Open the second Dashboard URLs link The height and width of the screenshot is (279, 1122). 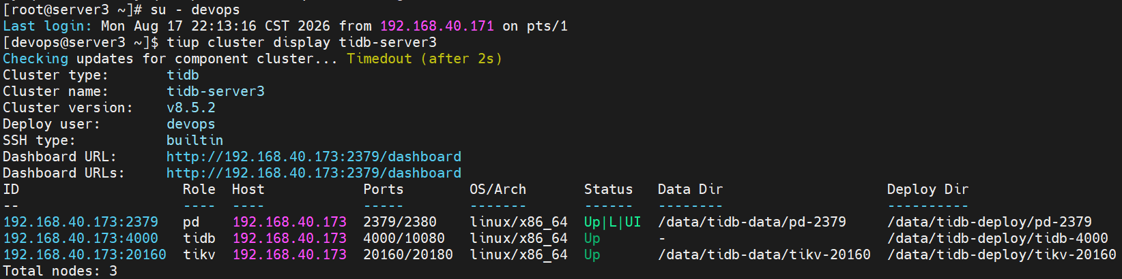click(314, 173)
